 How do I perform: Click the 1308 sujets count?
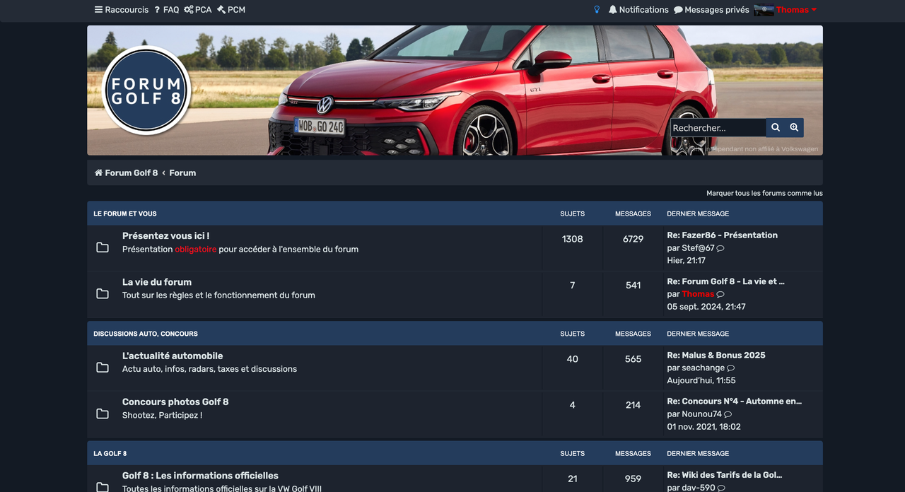click(x=573, y=239)
